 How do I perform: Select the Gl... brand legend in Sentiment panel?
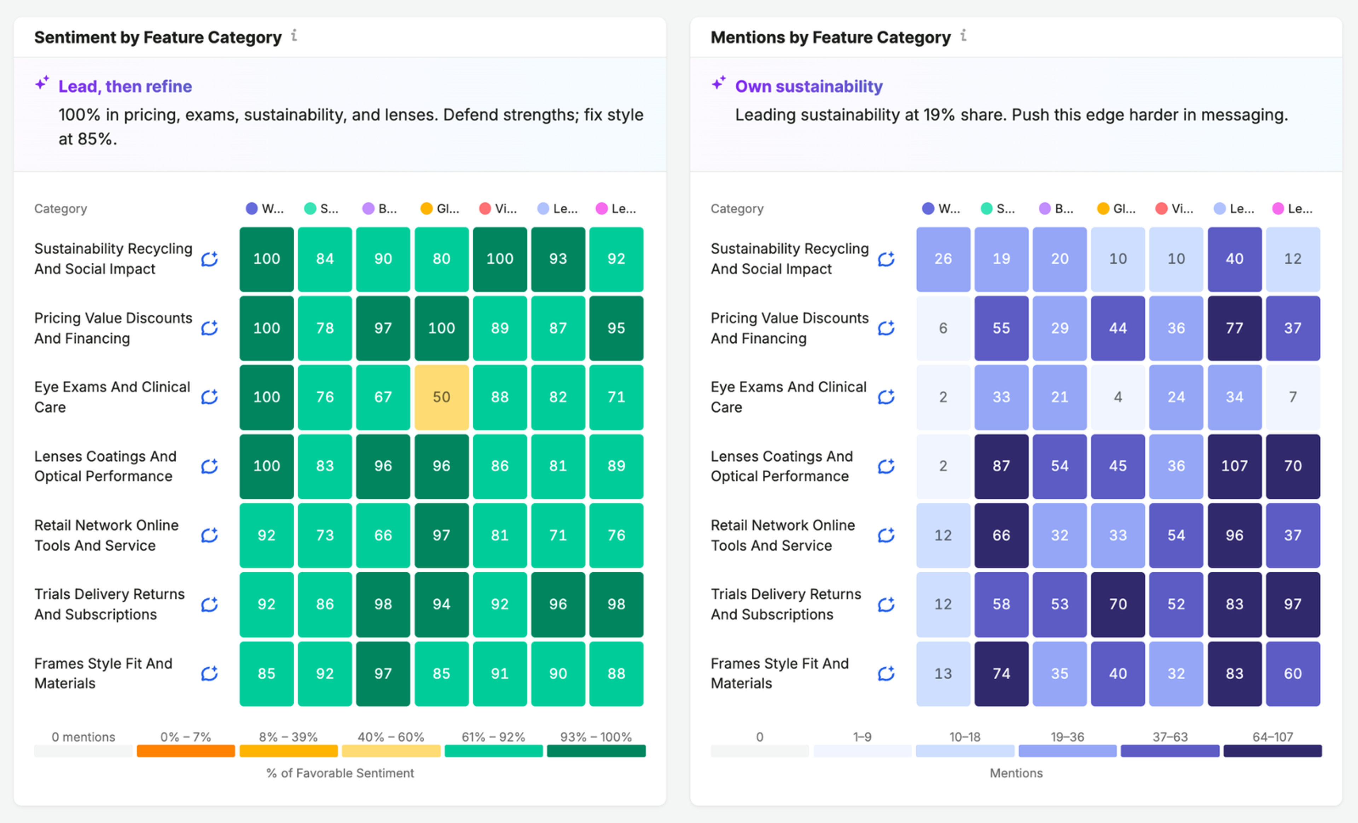tap(440, 209)
